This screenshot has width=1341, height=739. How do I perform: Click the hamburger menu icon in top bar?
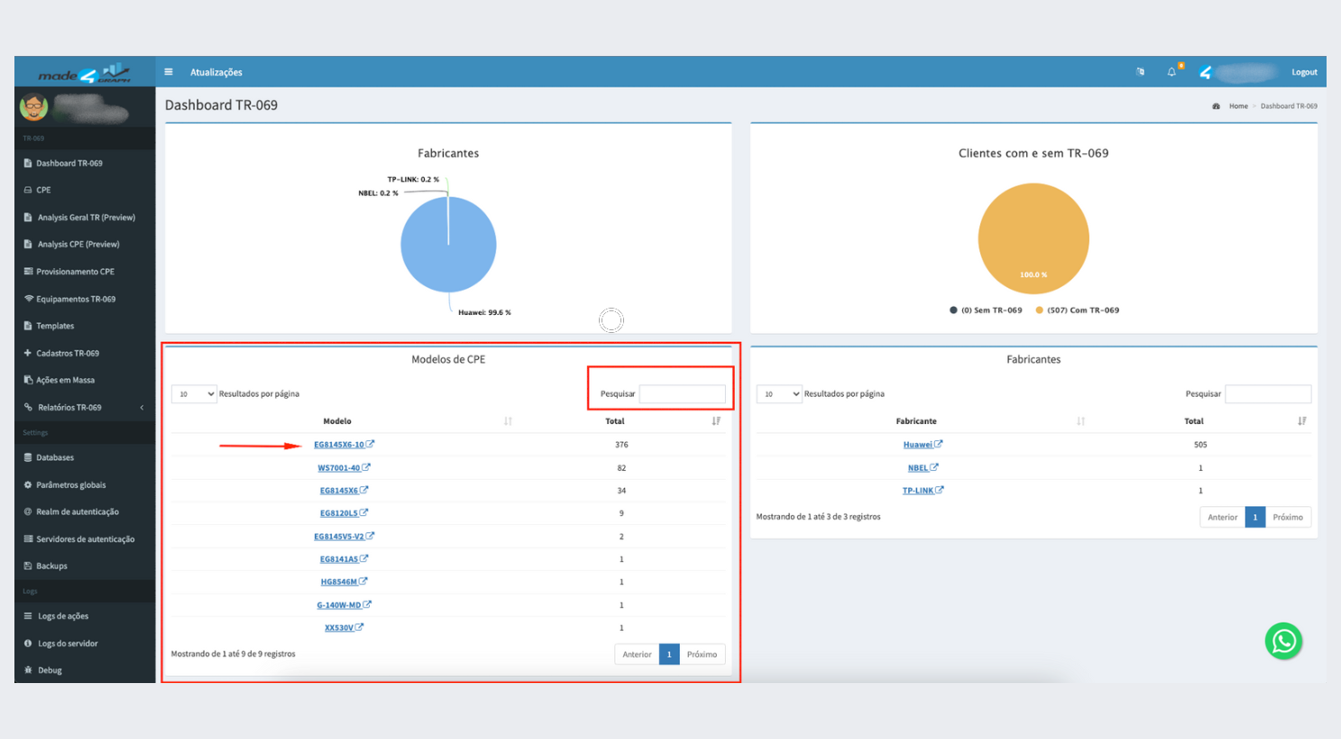pos(168,72)
